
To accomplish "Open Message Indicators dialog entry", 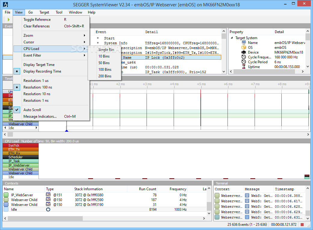I will (x=51, y=117).
